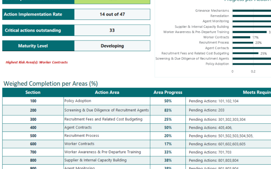This screenshot has height=169, width=271.
Task: Select section cell '600'
Action: click(33, 144)
